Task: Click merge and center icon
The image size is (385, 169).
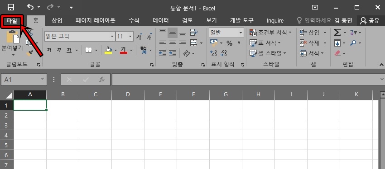Action: pyautogui.click(x=194, y=43)
